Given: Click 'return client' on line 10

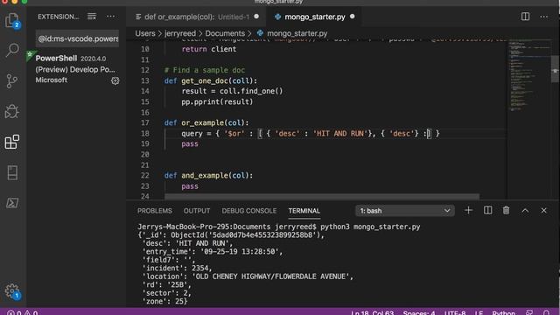Looking at the screenshot, I should (209, 49).
